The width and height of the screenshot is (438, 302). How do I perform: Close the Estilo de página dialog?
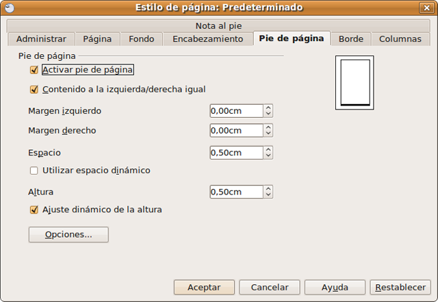click(x=429, y=8)
